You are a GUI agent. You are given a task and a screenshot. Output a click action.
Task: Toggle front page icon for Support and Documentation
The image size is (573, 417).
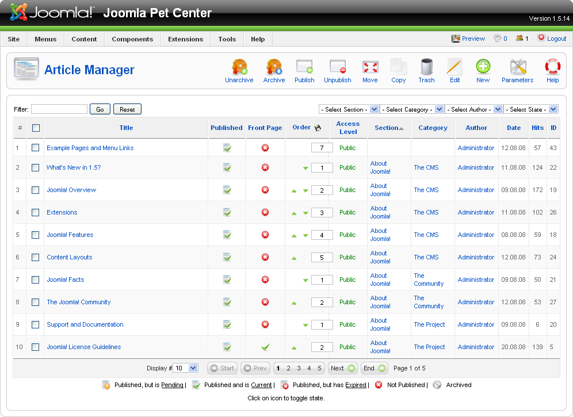click(x=265, y=324)
